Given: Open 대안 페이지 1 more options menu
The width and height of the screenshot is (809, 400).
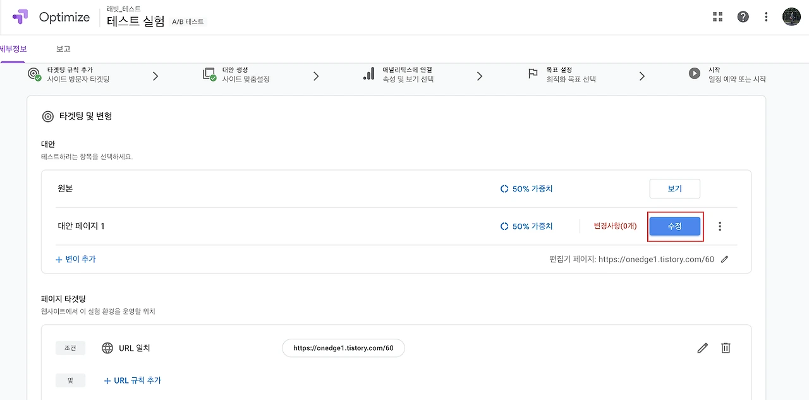Looking at the screenshot, I should [x=720, y=226].
